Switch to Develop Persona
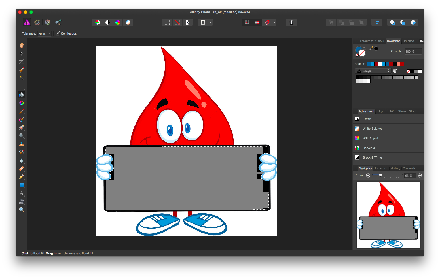 [48, 22]
